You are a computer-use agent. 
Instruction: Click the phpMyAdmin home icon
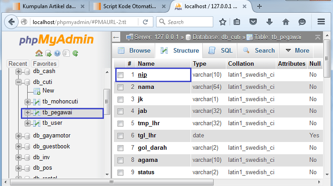(39, 53)
